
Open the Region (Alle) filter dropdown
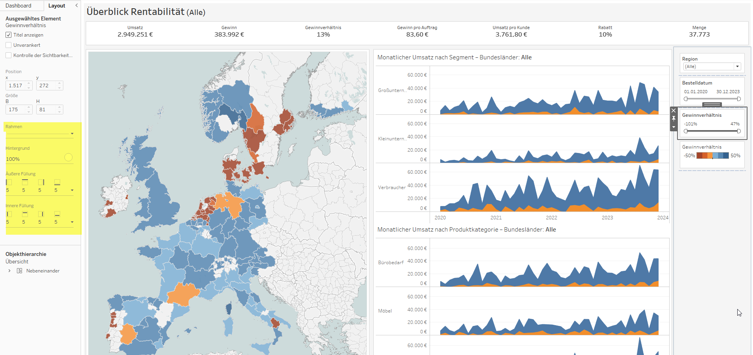point(712,66)
